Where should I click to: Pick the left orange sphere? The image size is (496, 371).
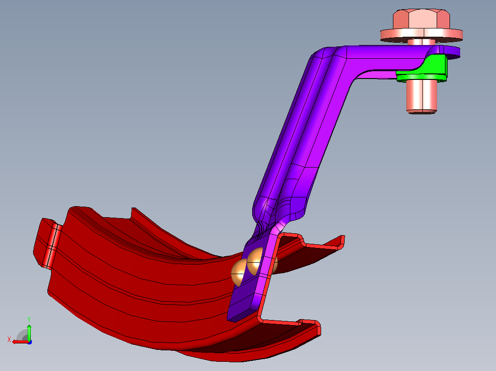(x=238, y=272)
